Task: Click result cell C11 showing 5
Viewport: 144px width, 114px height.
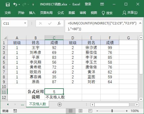Action: coord(54,91)
